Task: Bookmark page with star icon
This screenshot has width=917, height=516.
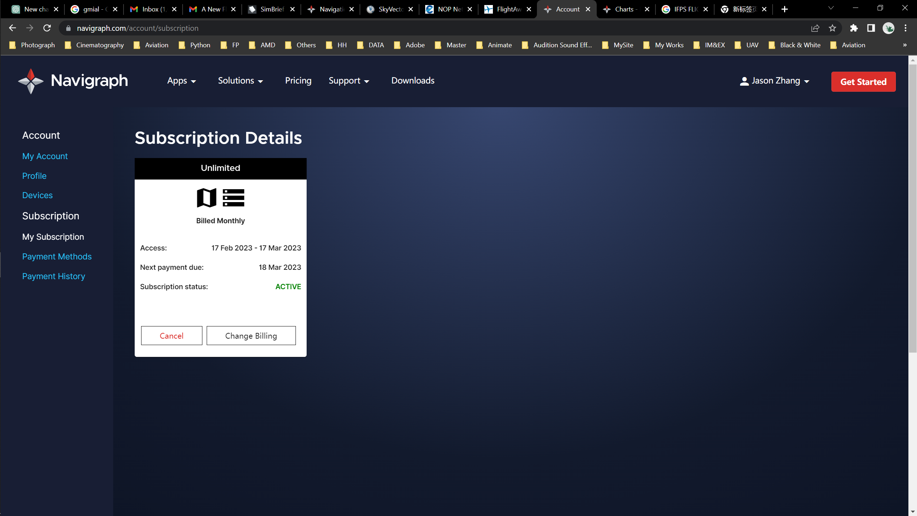Action: coord(832,28)
